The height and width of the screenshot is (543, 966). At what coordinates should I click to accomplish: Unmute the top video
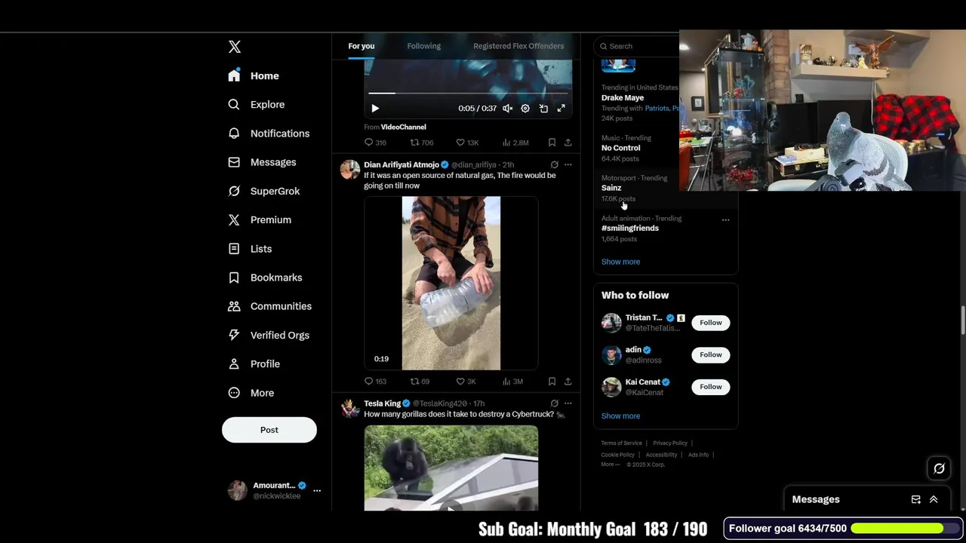click(x=508, y=109)
